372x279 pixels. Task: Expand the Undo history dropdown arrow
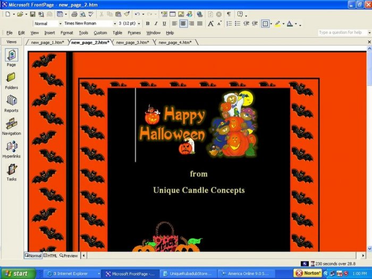point(143,14)
